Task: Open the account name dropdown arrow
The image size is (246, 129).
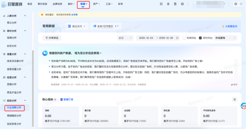Action: (225, 4)
